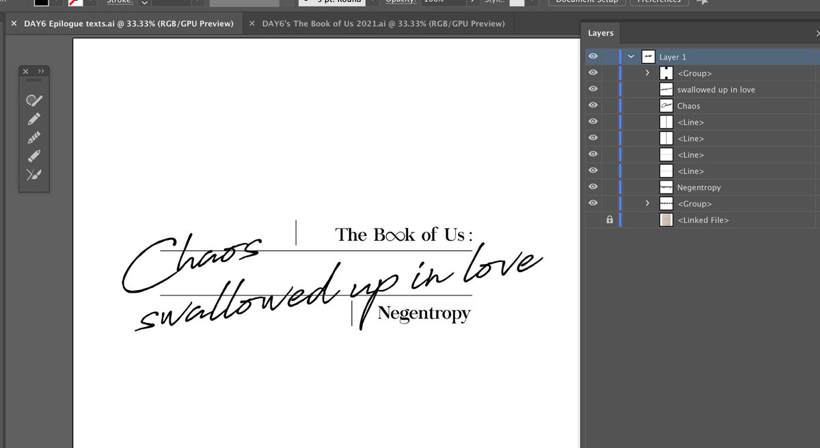This screenshot has width=820, height=448.
Task: Toggle visibility of Layer 1
Action: [x=593, y=57]
